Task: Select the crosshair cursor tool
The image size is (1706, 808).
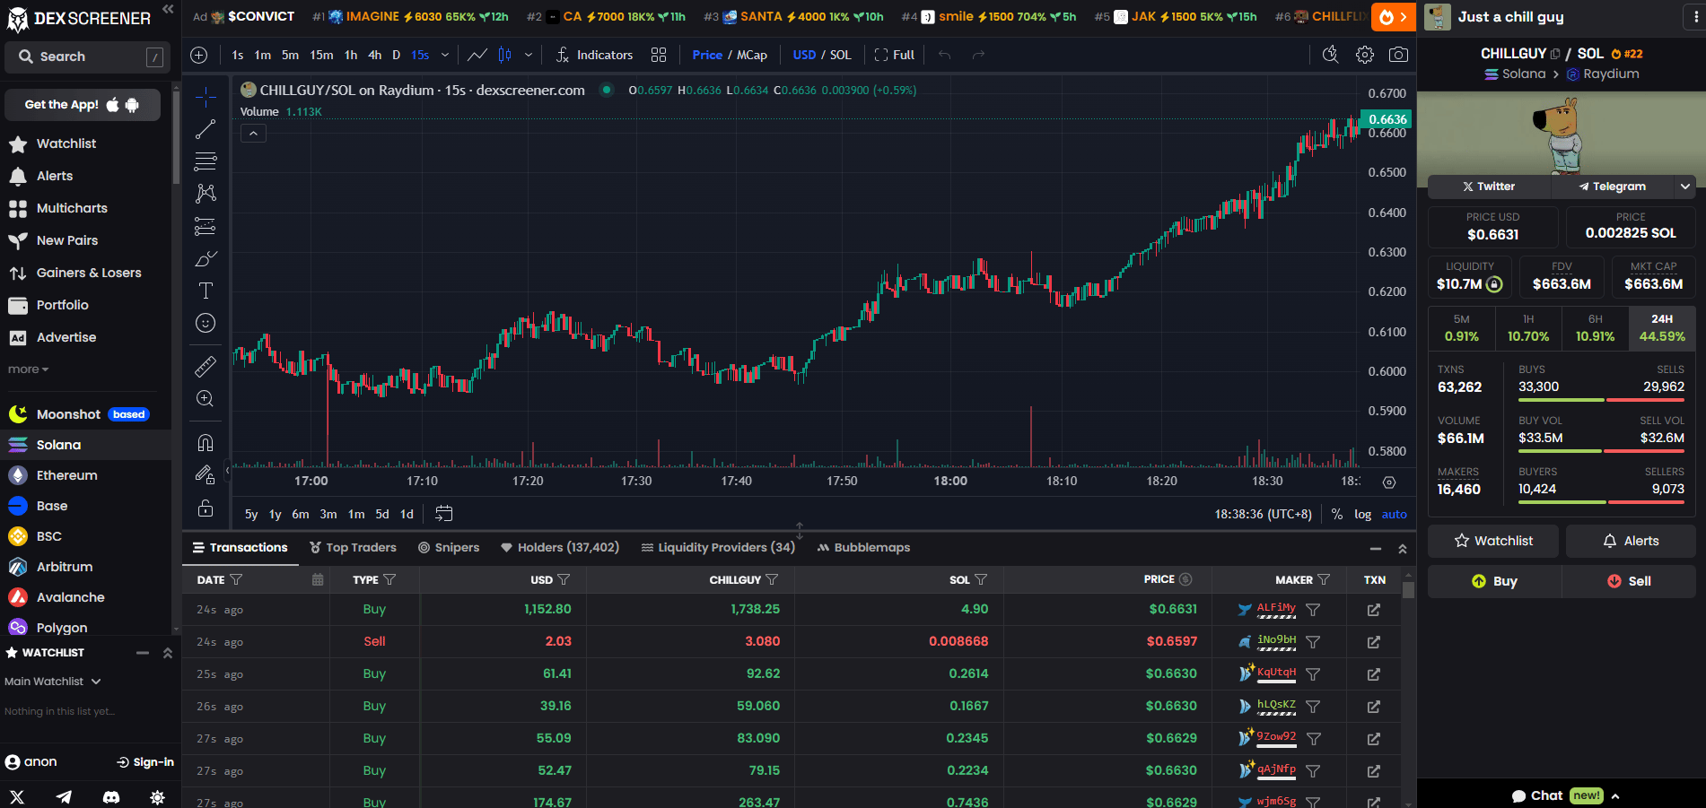Action: [206, 97]
